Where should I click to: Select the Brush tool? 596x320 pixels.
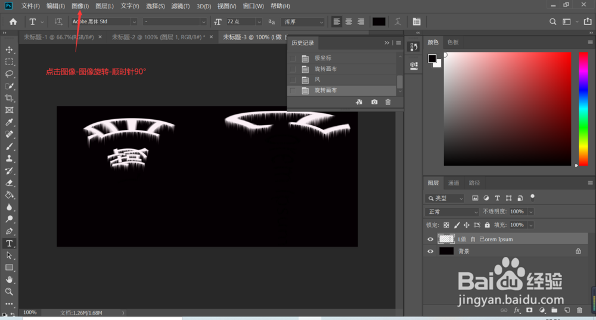click(x=9, y=147)
